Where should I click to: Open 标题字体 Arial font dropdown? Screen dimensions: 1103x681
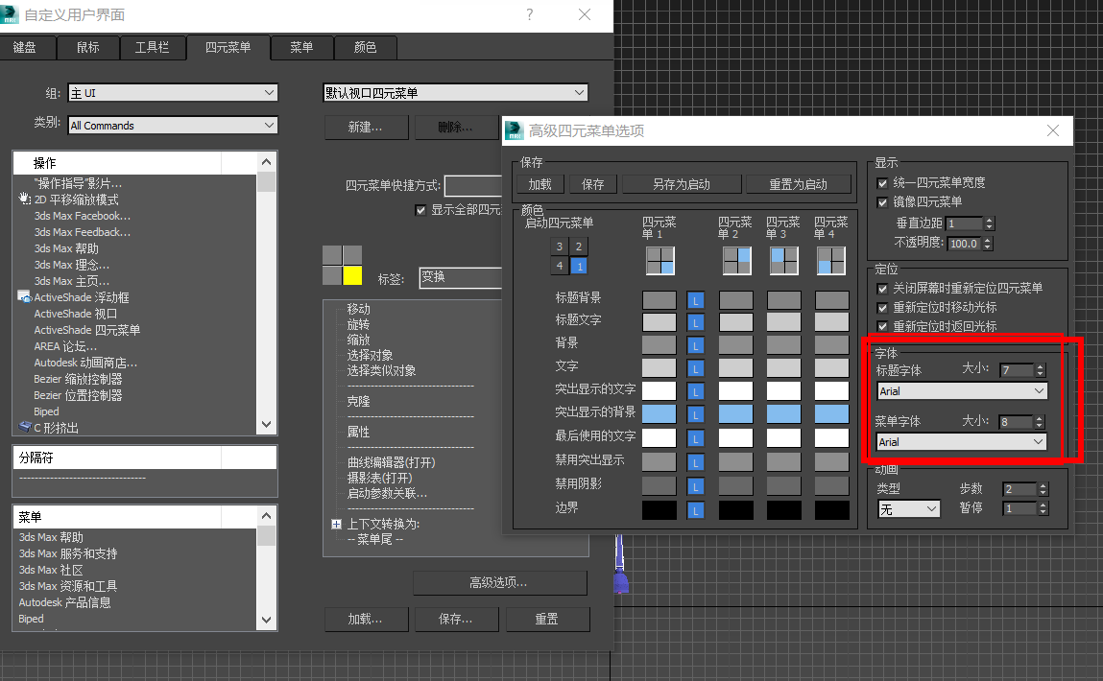click(962, 391)
